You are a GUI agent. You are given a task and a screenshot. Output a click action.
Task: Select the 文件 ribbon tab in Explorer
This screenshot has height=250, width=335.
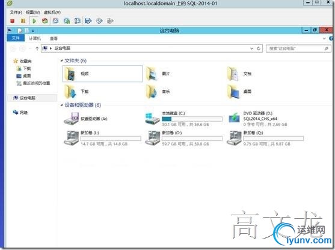point(16,38)
